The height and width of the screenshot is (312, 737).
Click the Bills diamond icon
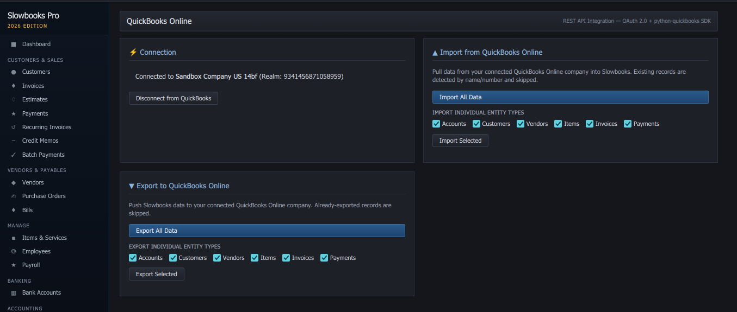click(x=14, y=210)
